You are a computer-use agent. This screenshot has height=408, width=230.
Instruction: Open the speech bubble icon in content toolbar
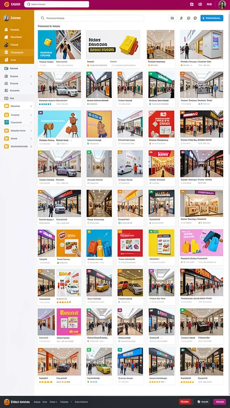point(188,18)
